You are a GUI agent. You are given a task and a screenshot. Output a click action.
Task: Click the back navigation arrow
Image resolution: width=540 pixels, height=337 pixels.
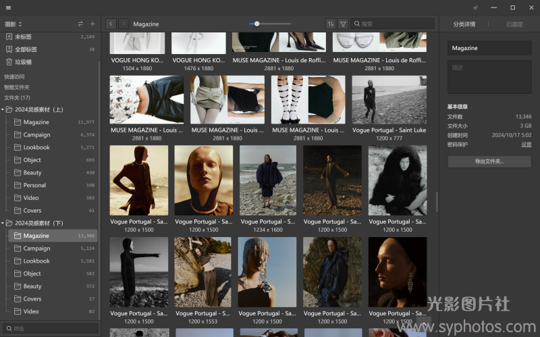tap(111, 24)
